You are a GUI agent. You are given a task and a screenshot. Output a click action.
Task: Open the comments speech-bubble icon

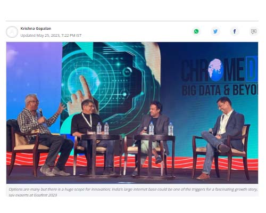[254, 31]
